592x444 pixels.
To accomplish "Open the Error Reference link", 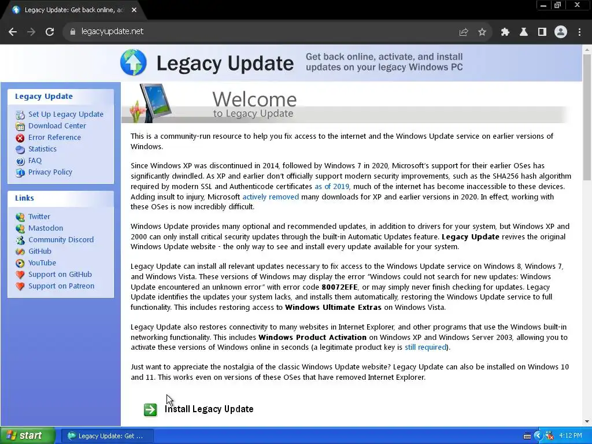I will (54, 138).
